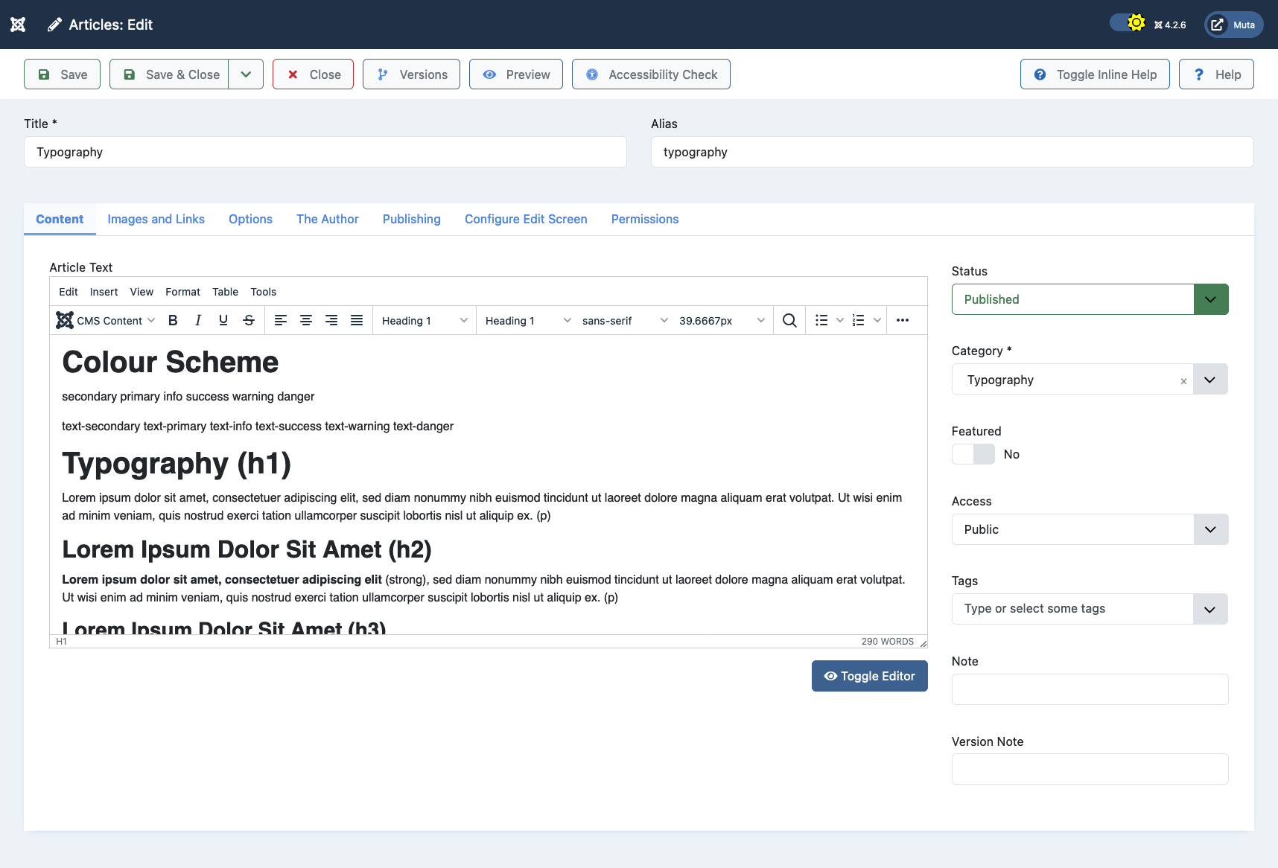Click the Bold formatting icon
1278x868 pixels.
point(173,320)
